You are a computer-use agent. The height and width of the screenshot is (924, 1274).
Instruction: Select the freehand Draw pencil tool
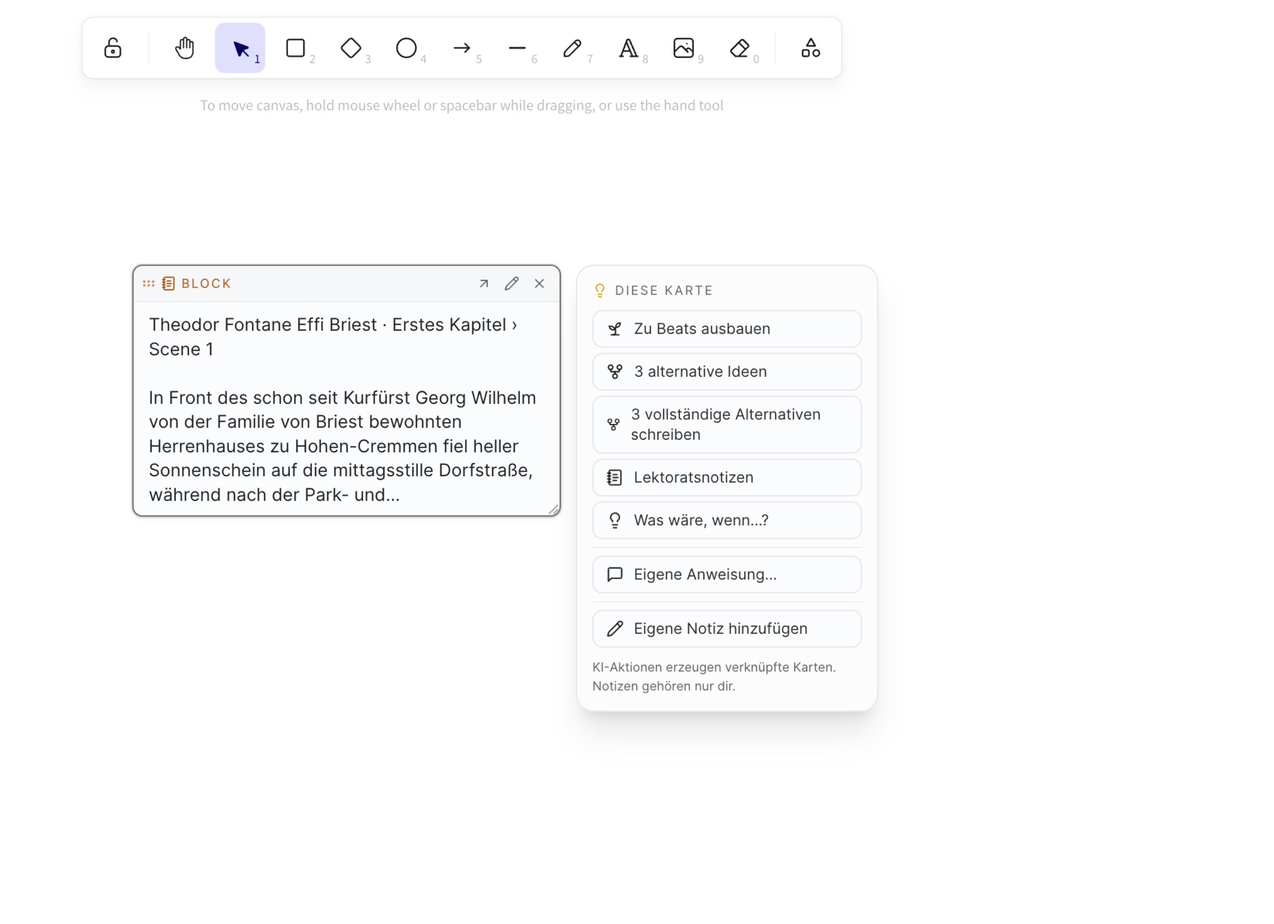(572, 48)
